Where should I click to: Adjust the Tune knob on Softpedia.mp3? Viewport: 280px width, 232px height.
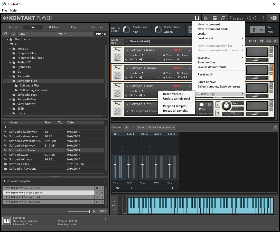(226, 106)
